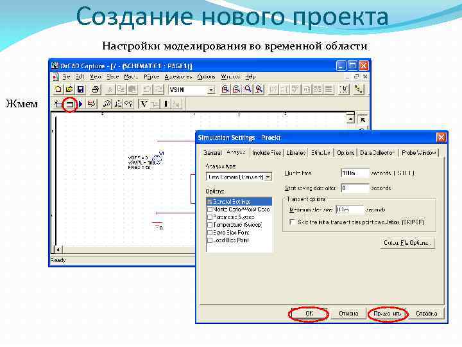The width and height of the screenshot is (462, 347).
Task: Click the Zoom In magnifier icon
Action: click(225, 89)
